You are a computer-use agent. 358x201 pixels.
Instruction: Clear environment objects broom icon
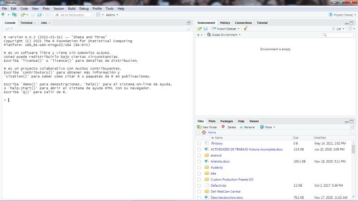tap(245, 29)
